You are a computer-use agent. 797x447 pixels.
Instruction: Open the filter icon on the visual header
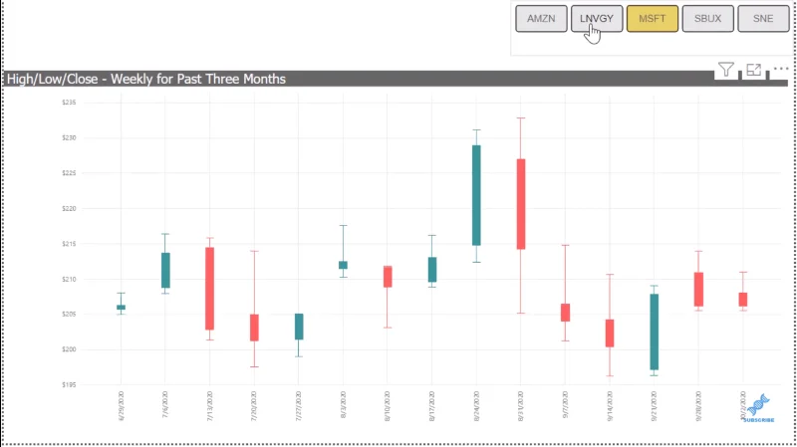[x=726, y=69]
